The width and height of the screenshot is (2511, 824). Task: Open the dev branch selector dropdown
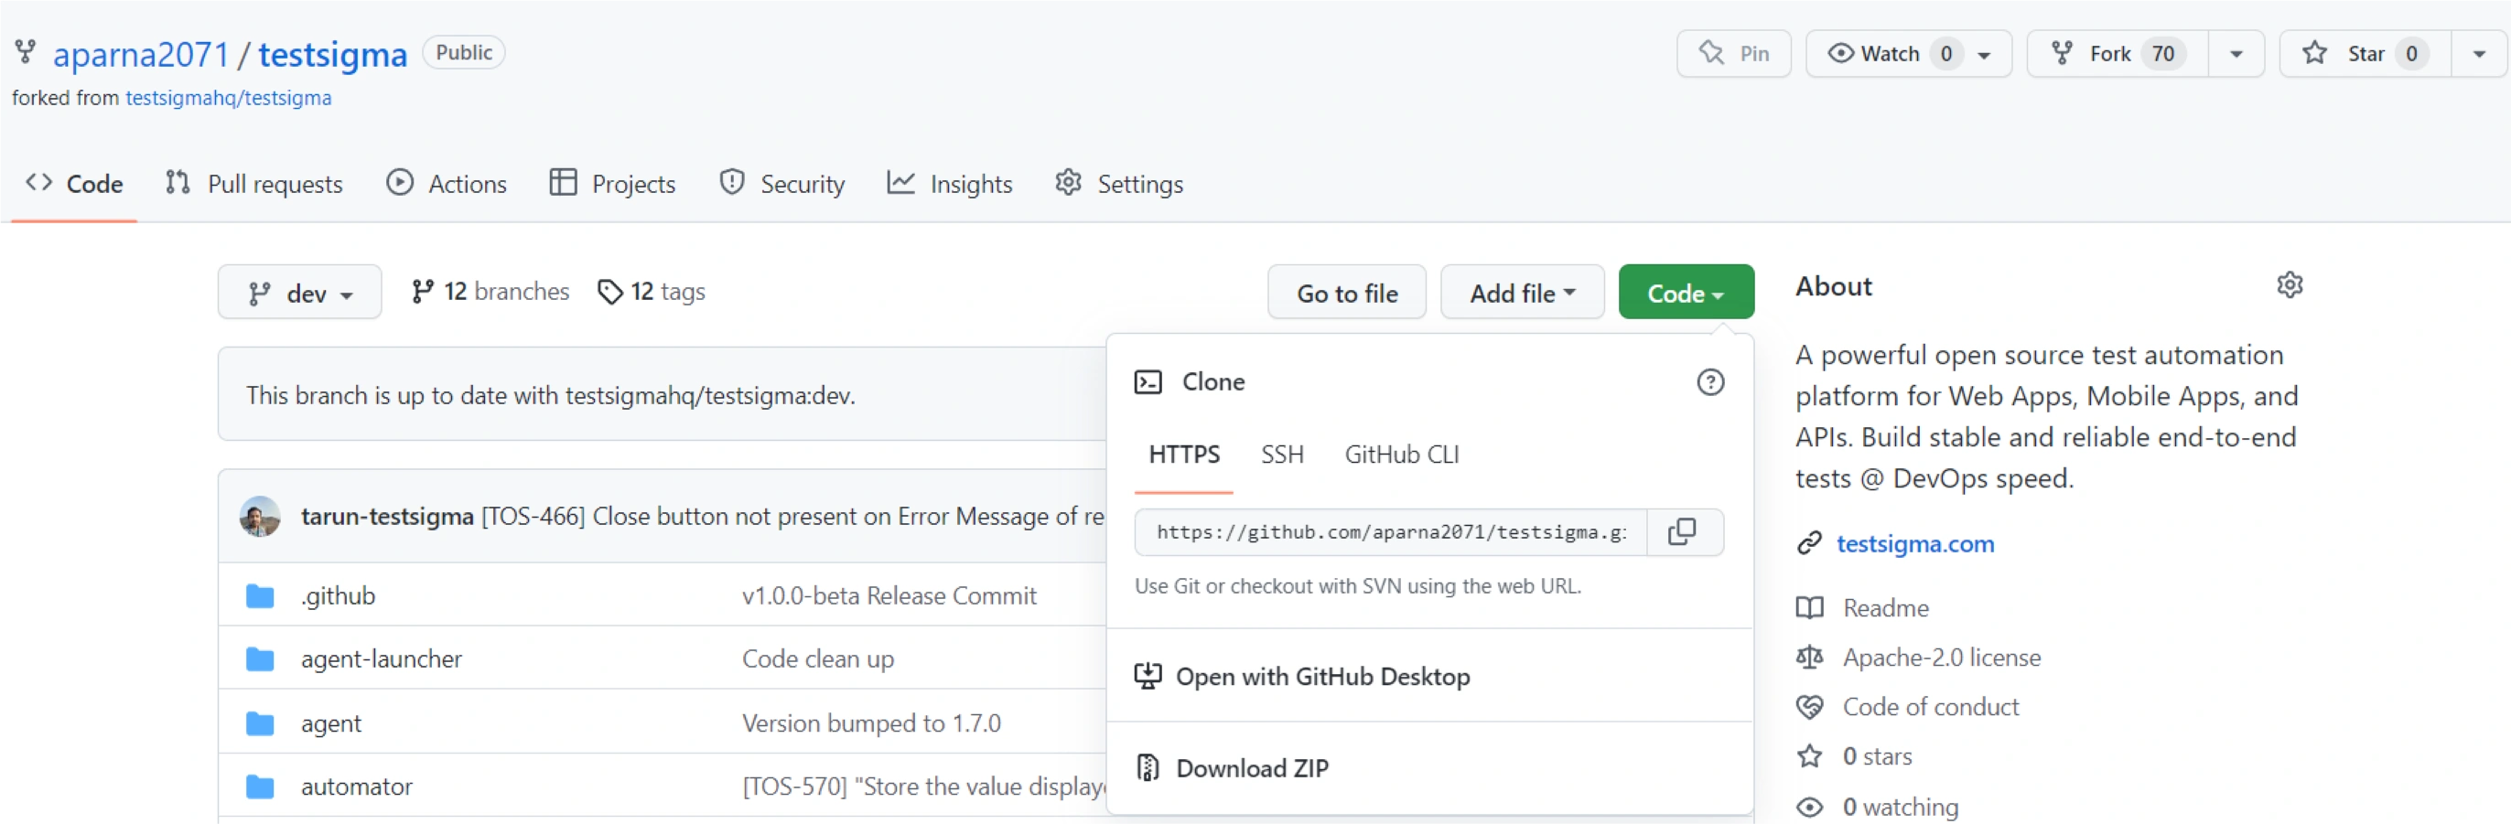click(299, 293)
